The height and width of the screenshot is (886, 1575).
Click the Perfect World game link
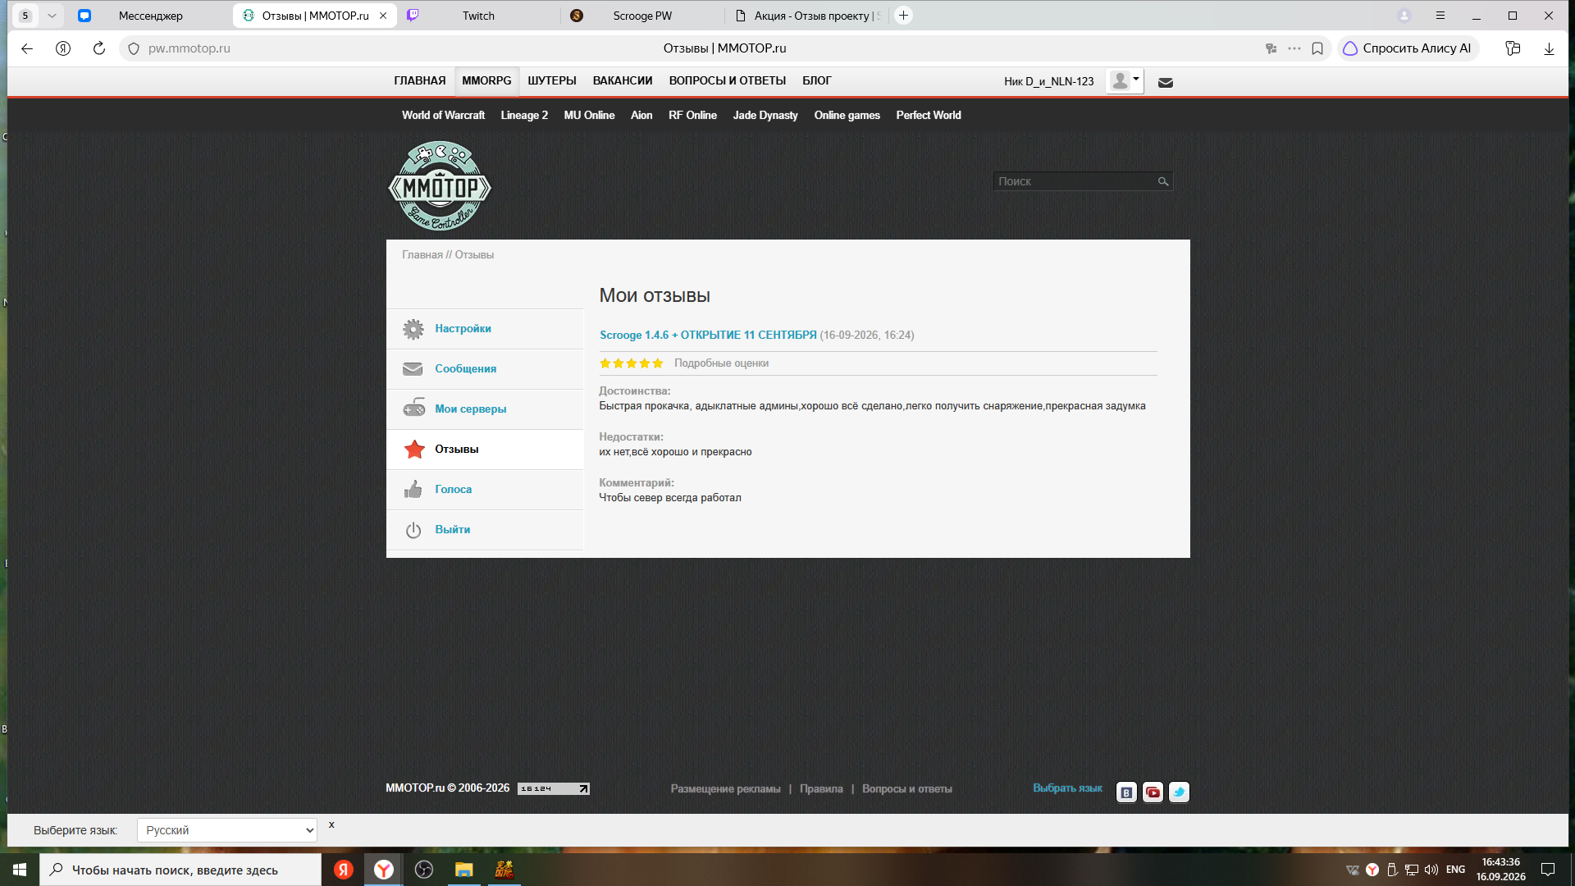[928, 115]
